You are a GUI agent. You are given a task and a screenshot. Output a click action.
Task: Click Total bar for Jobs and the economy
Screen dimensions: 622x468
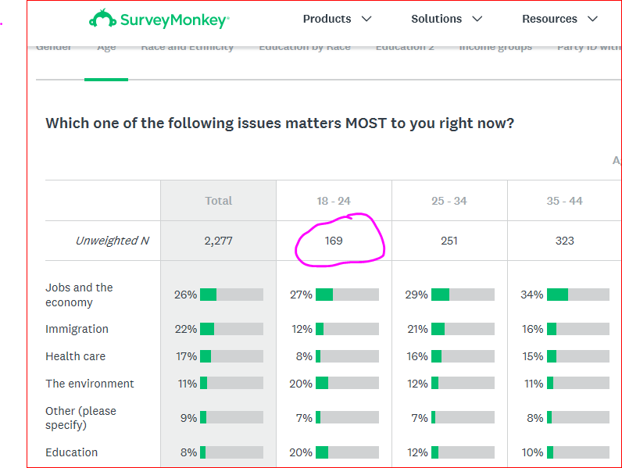click(231, 295)
